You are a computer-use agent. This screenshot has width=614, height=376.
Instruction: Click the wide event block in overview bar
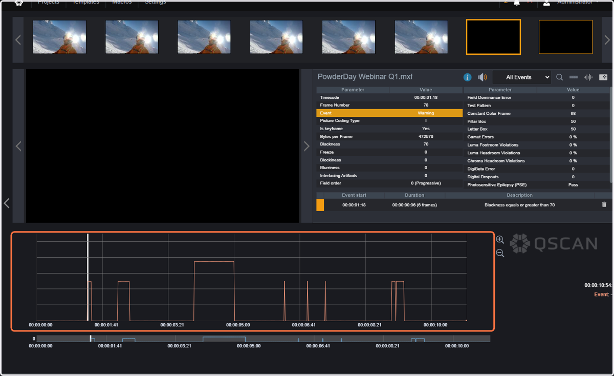(x=224, y=339)
